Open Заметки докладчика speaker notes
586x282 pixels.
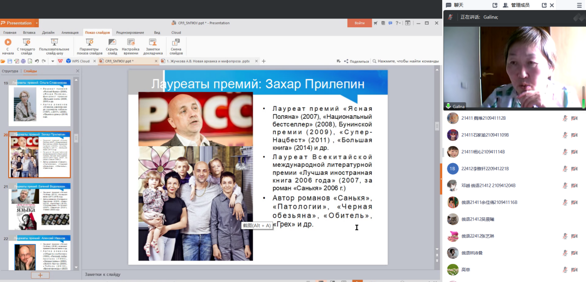click(x=153, y=43)
